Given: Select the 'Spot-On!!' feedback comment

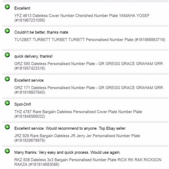Looking at the screenshot, I should tap(23, 104).
